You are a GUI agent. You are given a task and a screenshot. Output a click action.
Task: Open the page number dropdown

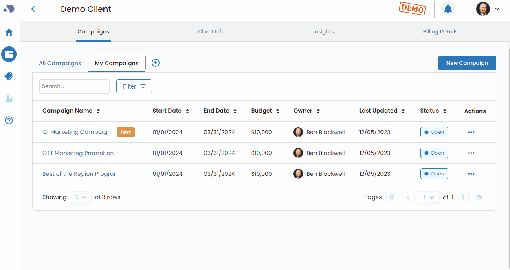point(429,197)
